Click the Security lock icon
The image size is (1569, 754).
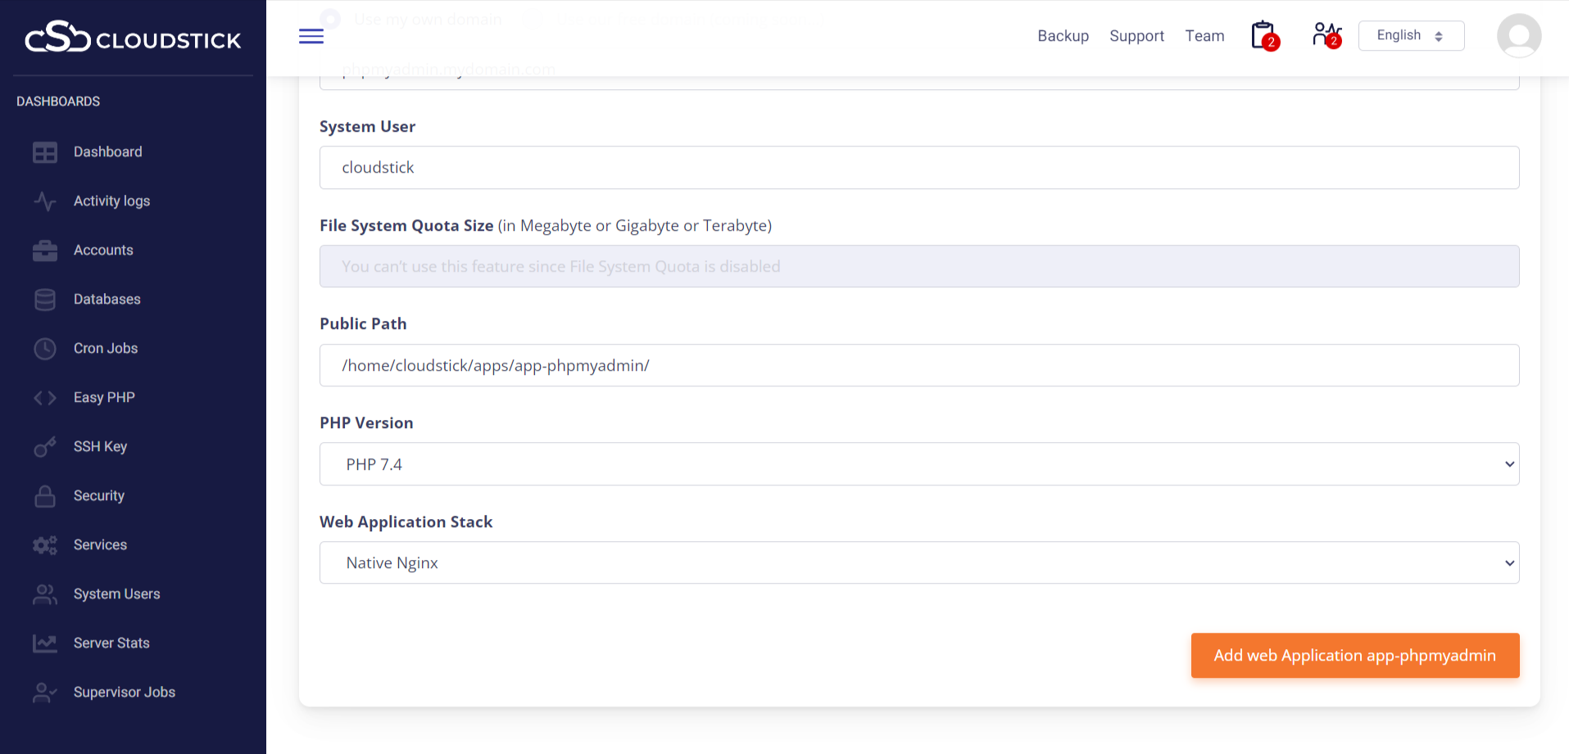tap(45, 496)
